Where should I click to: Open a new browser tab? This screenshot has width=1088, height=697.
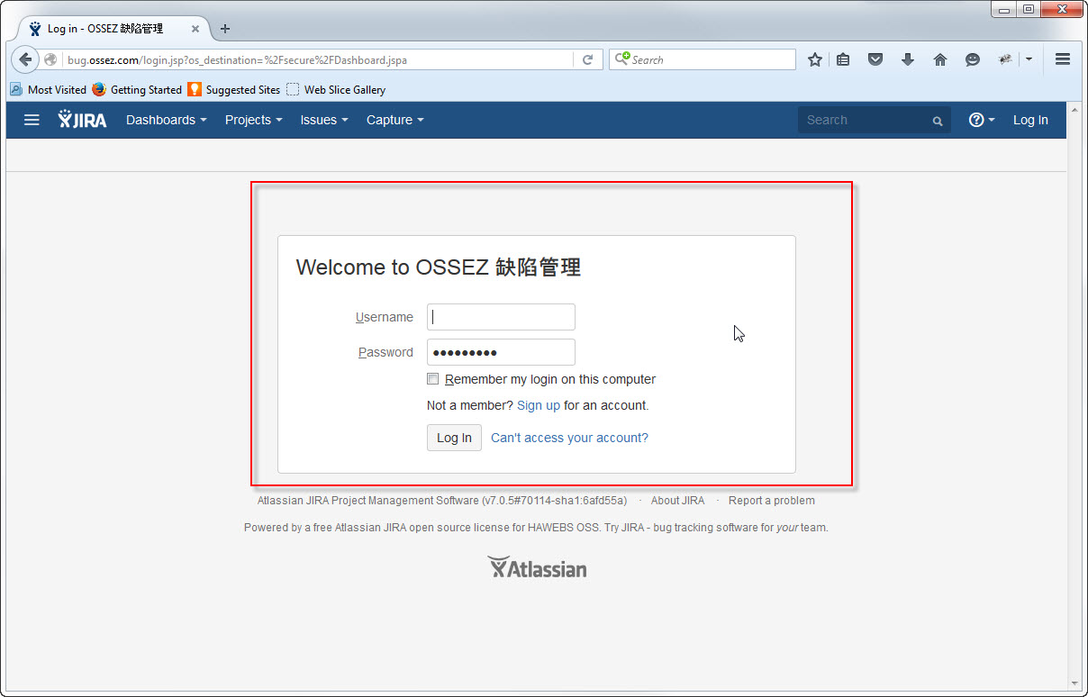pyautogui.click(x=225, y=29)
